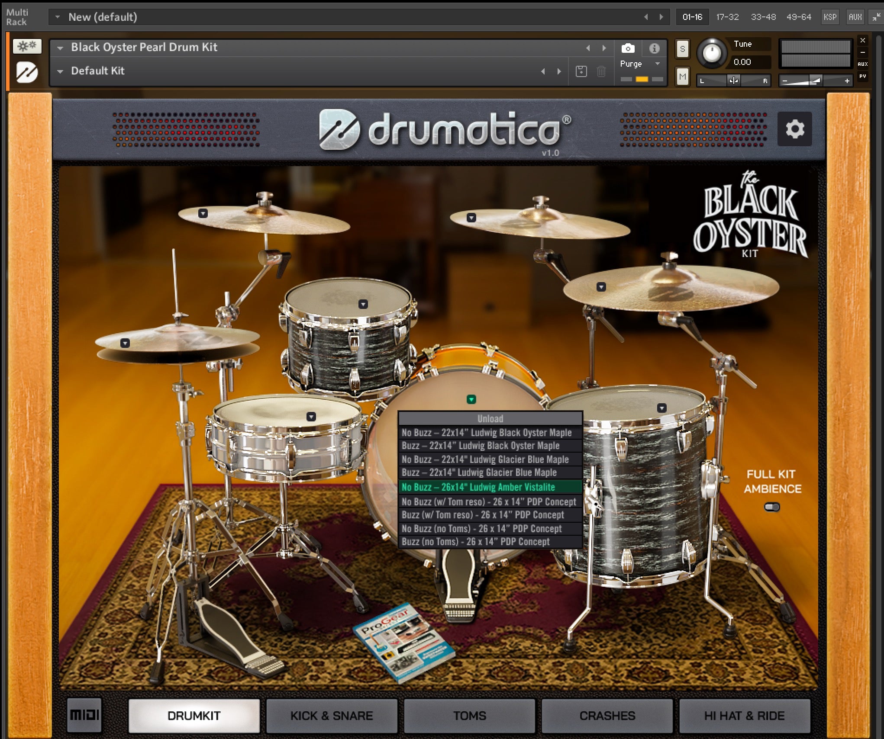Switch to the DRUMKIT tab
Image resolution: width=884 pixels, height=739 pixels.
[194, 715]
